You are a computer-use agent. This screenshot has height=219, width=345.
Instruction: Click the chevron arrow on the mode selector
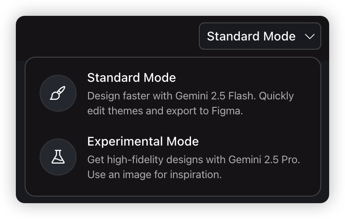point(310,36)
